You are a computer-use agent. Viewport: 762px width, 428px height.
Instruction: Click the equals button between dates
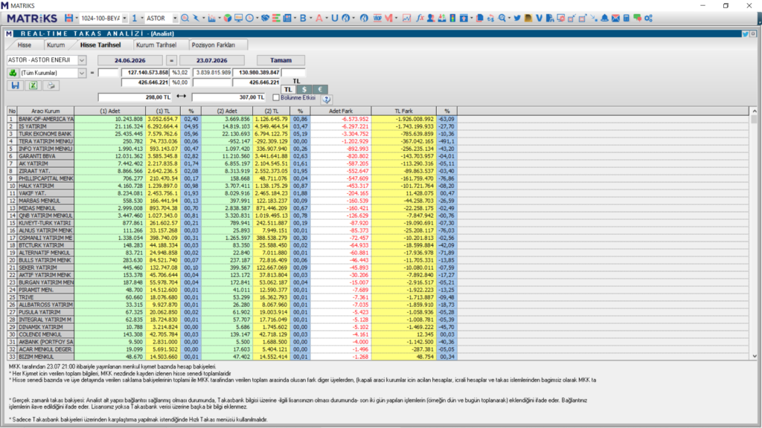coord(171,60)
